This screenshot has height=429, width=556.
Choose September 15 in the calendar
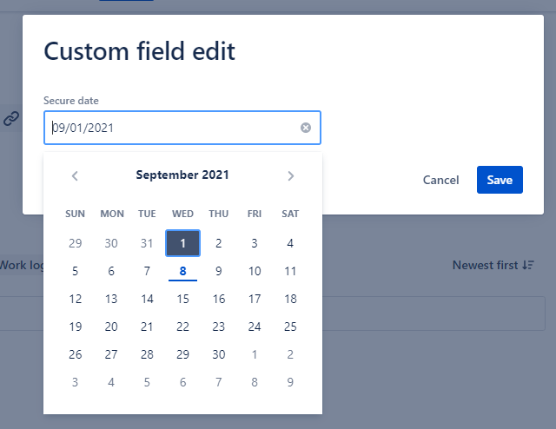coord(182,299)
